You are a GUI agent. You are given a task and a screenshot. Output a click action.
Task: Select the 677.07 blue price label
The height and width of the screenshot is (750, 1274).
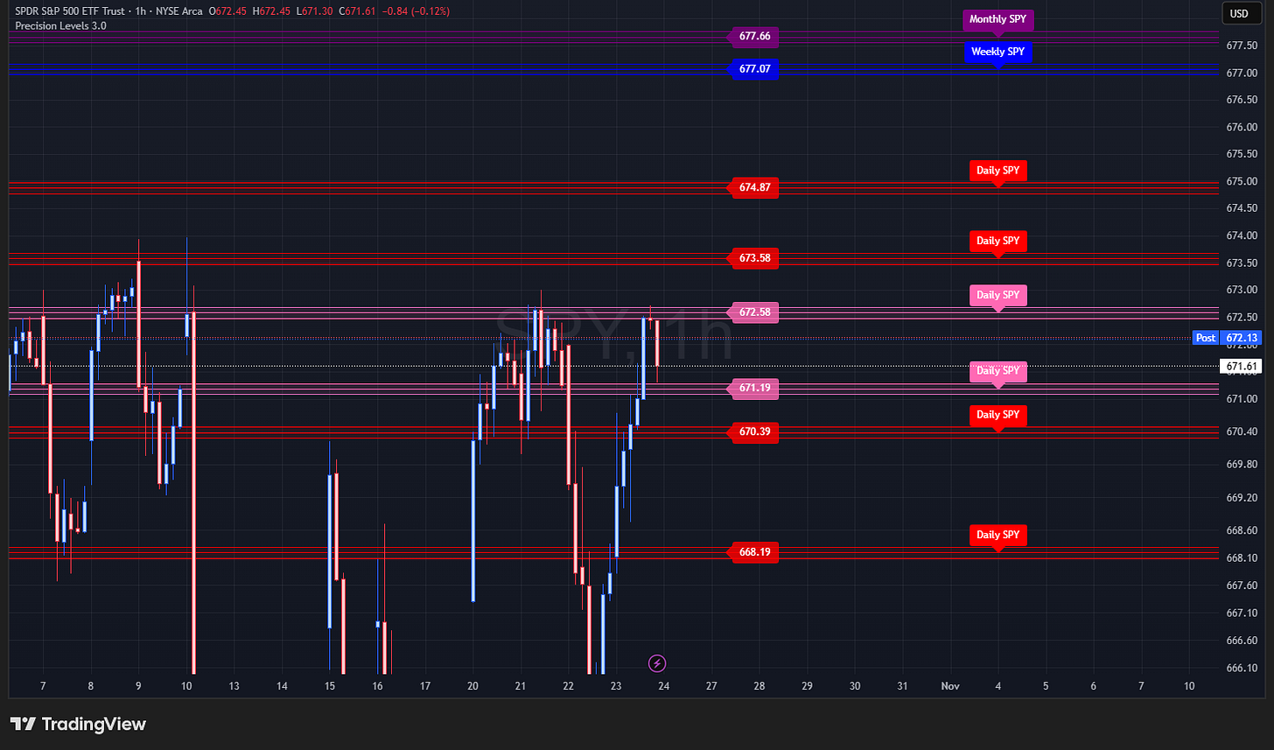[753, 69]
